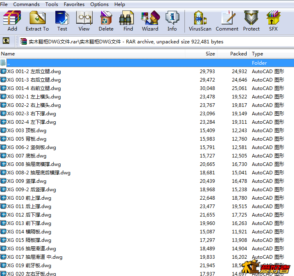Viewport: 294px width, 276px height.
Task: Select XG 013 file name
Action: [29, 223]
